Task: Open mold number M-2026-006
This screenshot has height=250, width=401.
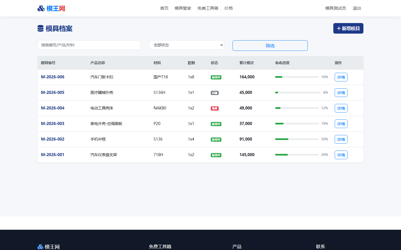Action: [53, 77]
